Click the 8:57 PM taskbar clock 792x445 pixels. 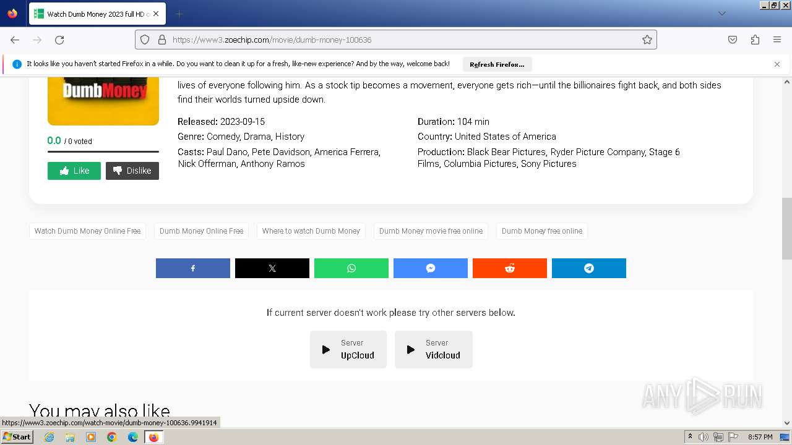[760, 437]
